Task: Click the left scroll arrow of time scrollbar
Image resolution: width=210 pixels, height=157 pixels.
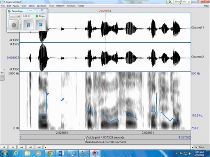Action: click(x=46, y=147)
